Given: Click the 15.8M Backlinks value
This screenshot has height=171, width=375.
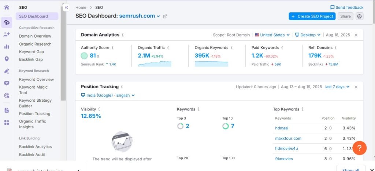Looking at the screenshot, I should point(334,64).
